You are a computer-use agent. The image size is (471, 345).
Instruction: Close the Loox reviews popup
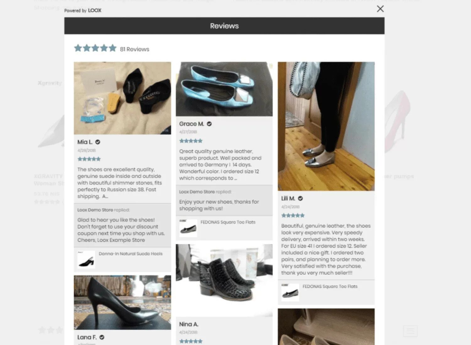[380, 9]
